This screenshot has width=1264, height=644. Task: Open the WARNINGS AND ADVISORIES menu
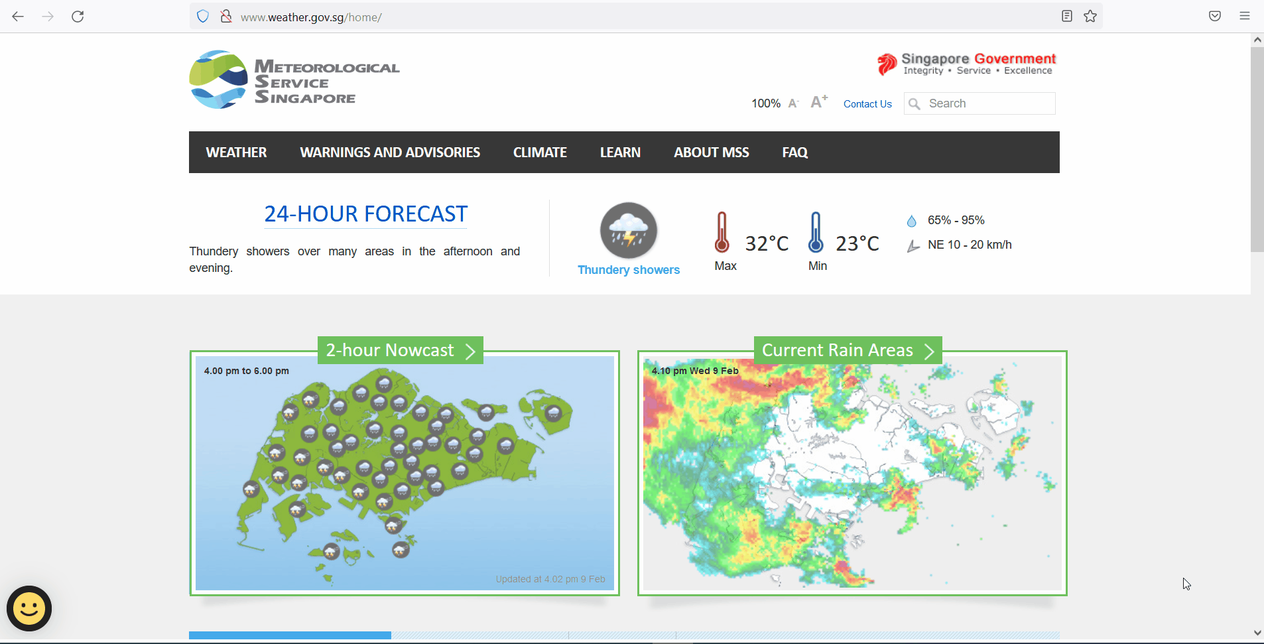390,152
